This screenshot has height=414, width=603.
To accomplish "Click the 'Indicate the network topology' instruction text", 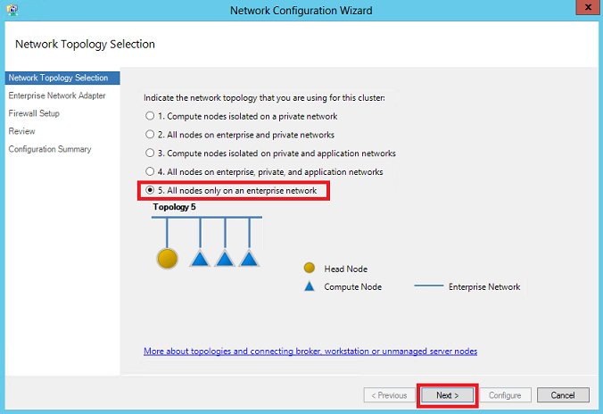I will 264,98.
